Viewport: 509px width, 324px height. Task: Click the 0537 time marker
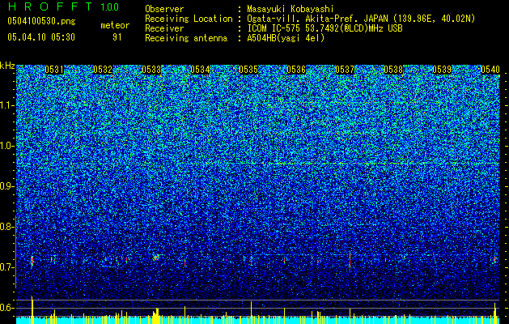point(345,70)
